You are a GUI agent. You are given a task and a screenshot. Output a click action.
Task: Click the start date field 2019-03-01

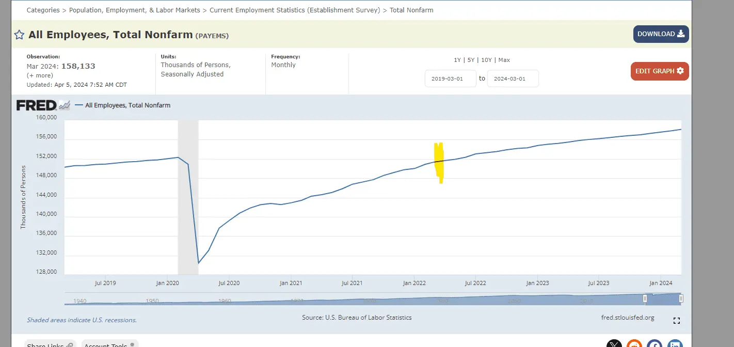(x=450, y=78)
